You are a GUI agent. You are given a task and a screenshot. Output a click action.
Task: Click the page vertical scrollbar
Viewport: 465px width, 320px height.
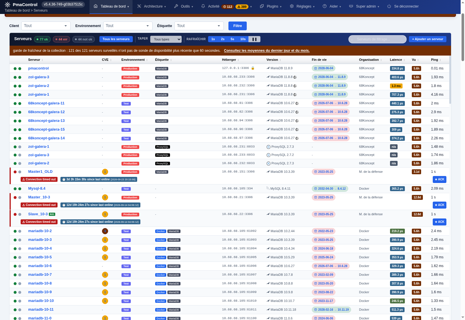463,37
